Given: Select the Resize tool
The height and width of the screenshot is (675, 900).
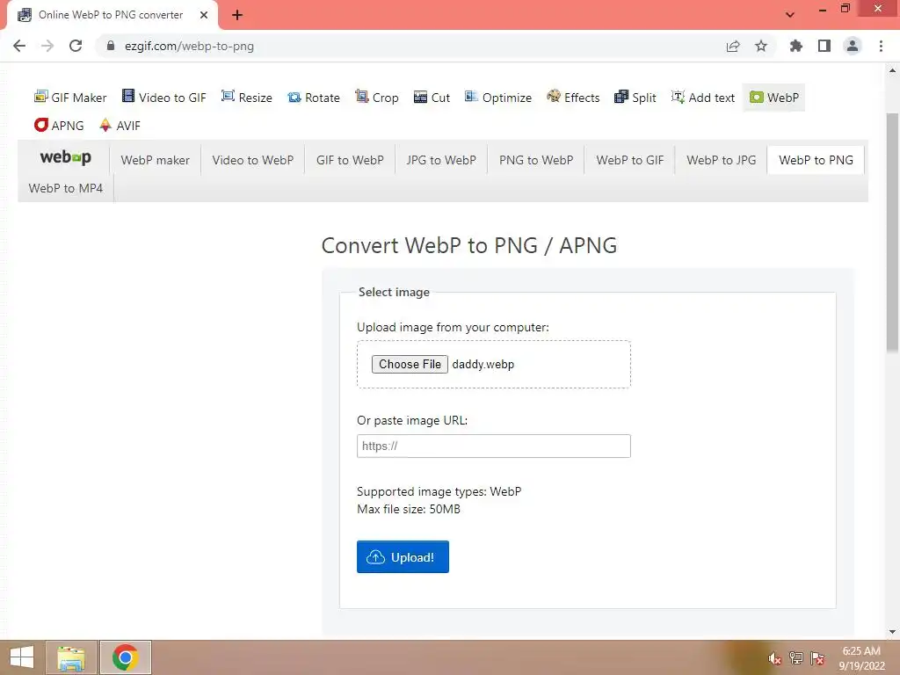Looking at the screenshot, I should click(247, 98).
